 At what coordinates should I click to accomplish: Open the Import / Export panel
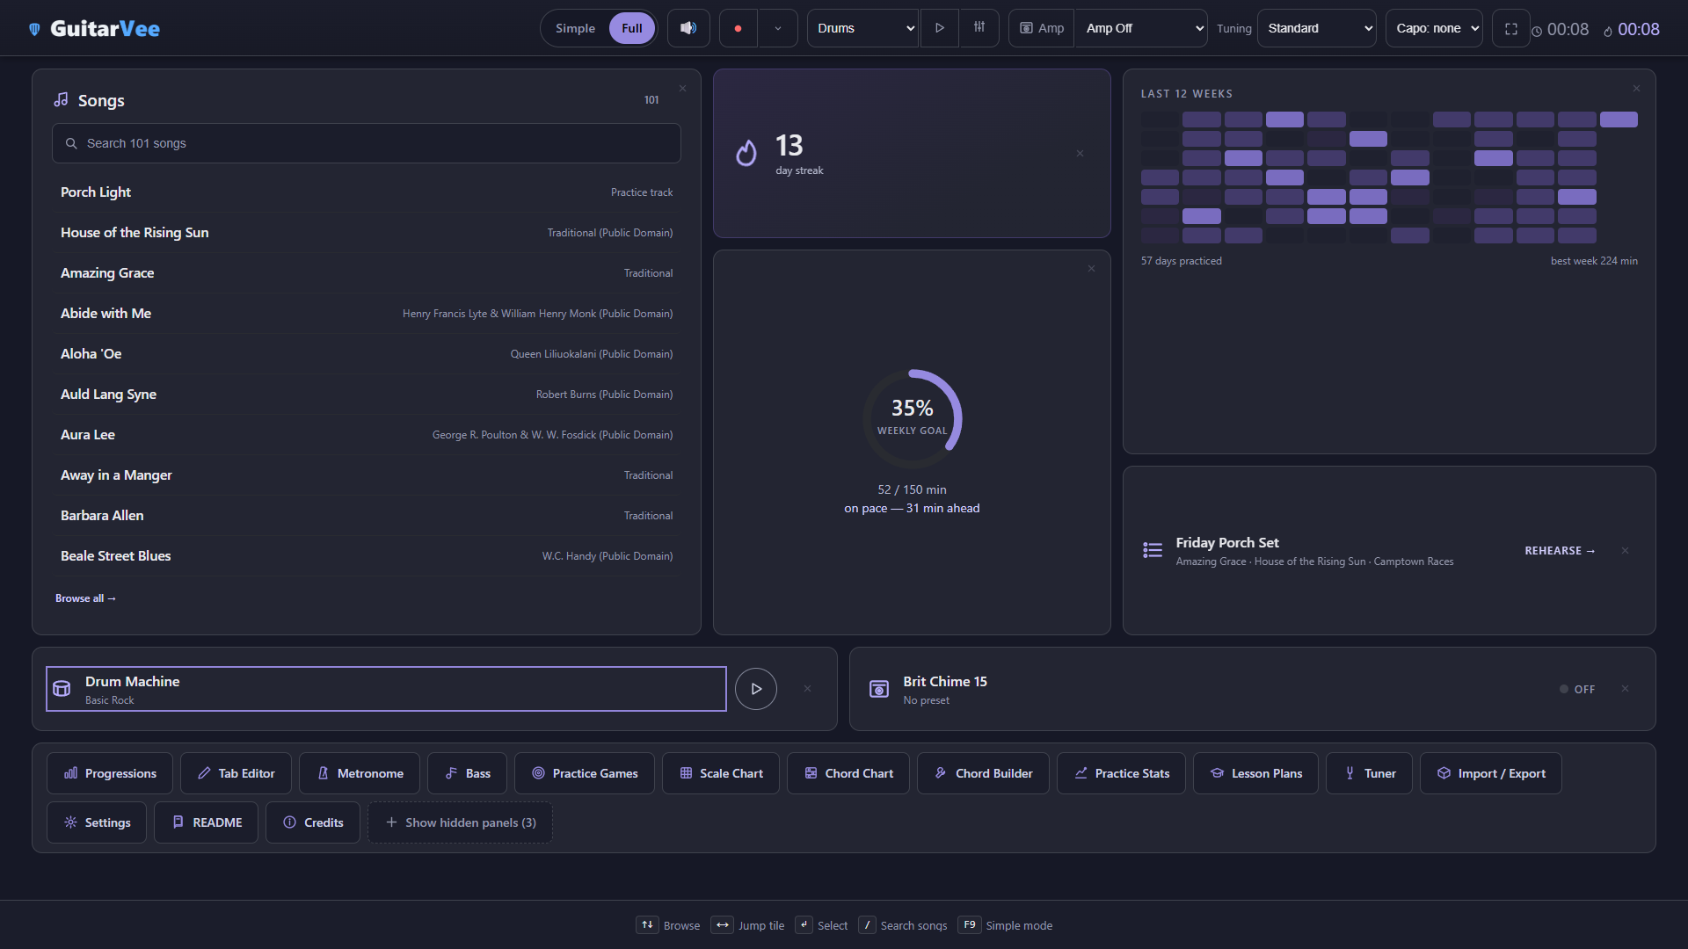click(x=1491, y=773)
